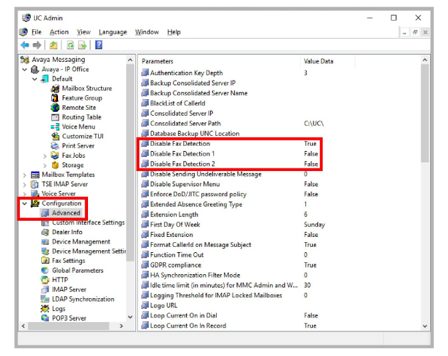The width and height of the screenshot is (448, 356).
Task: Open the View menu
Action: pyautogui.click(x=83, y=32)
